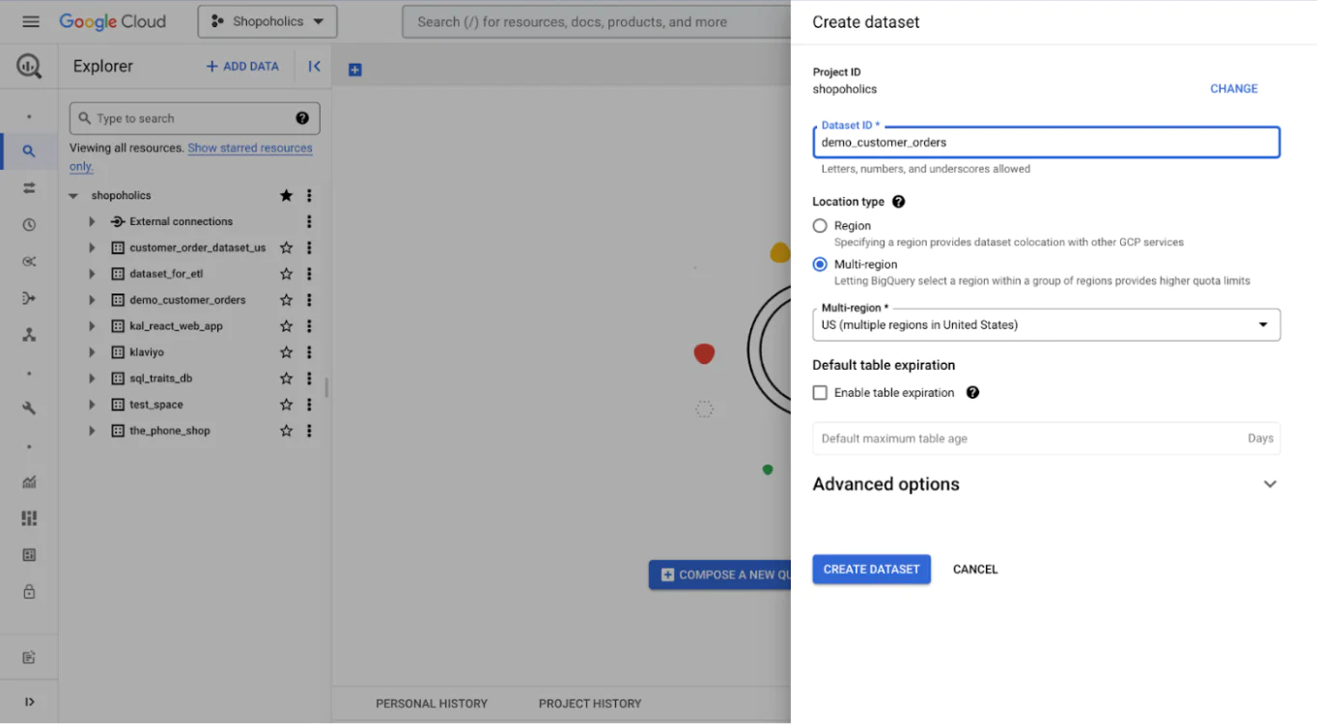Screen dimensions: 1321x726
Task: Select the Multi-region location type
Action: (x=820, y=264)
